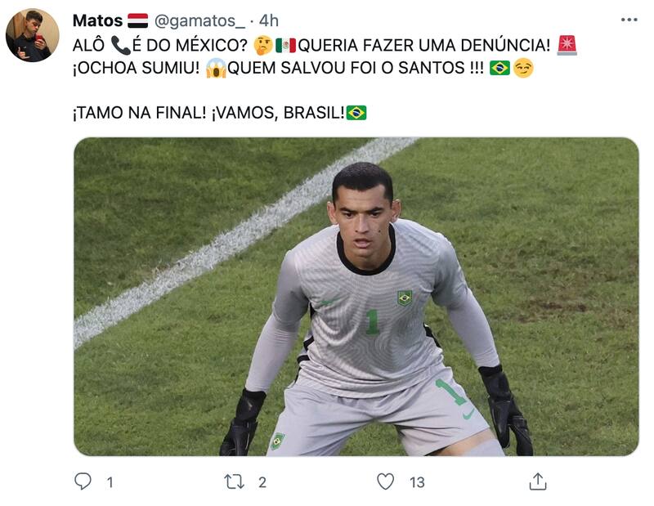The height and width of the screenshot is (506, 654).
Task: Click the like count 13
Action: (x=417, y=482)
